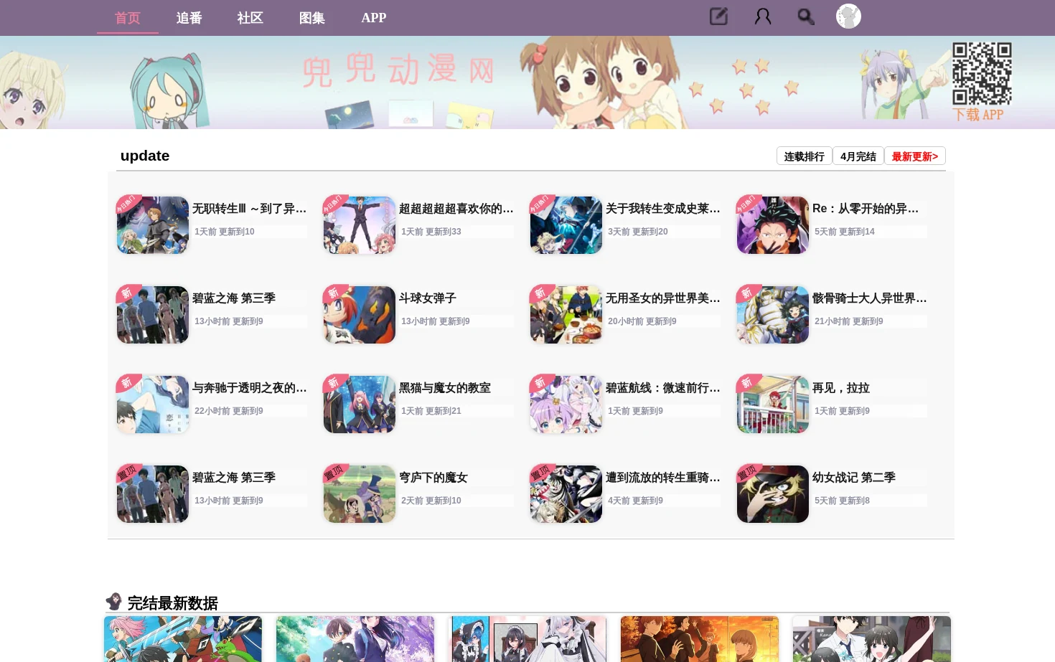Click text 22小时前 更新到9
Viewport: 1055px width, 662px height.
[x=229, y=411]
